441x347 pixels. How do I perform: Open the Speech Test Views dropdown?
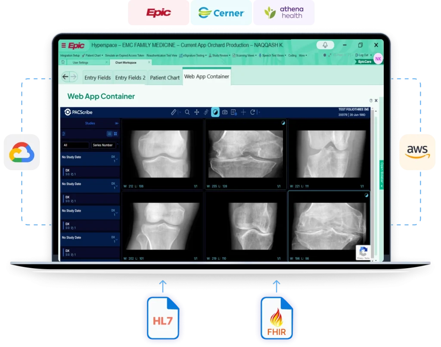click(272, 56)
